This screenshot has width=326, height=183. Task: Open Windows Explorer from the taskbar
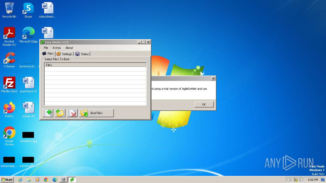pyautogui.click(x=29, y=180)
